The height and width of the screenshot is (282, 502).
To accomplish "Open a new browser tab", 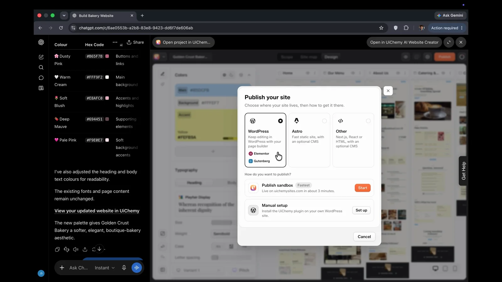I will [x=142, y=15].
